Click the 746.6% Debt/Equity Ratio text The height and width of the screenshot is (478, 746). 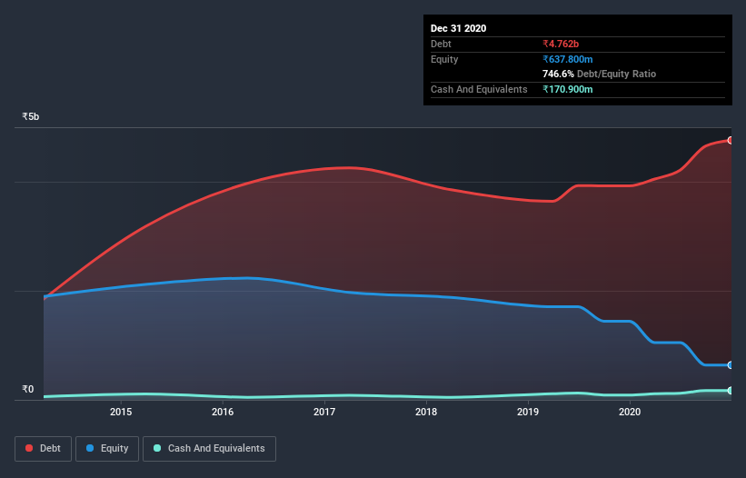coord(599,74)
